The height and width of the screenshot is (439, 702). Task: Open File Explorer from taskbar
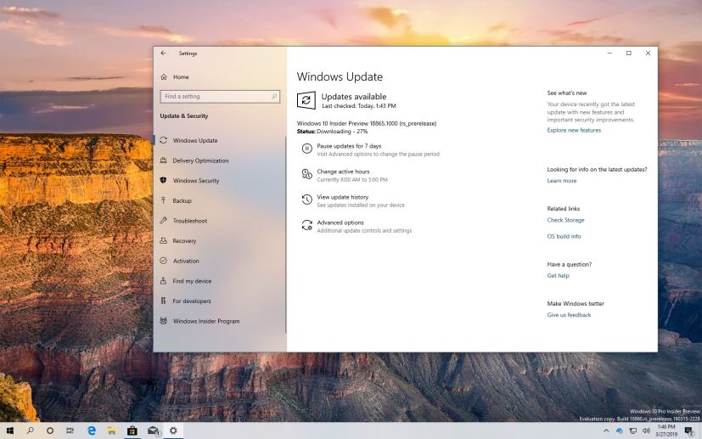point(111,431)
